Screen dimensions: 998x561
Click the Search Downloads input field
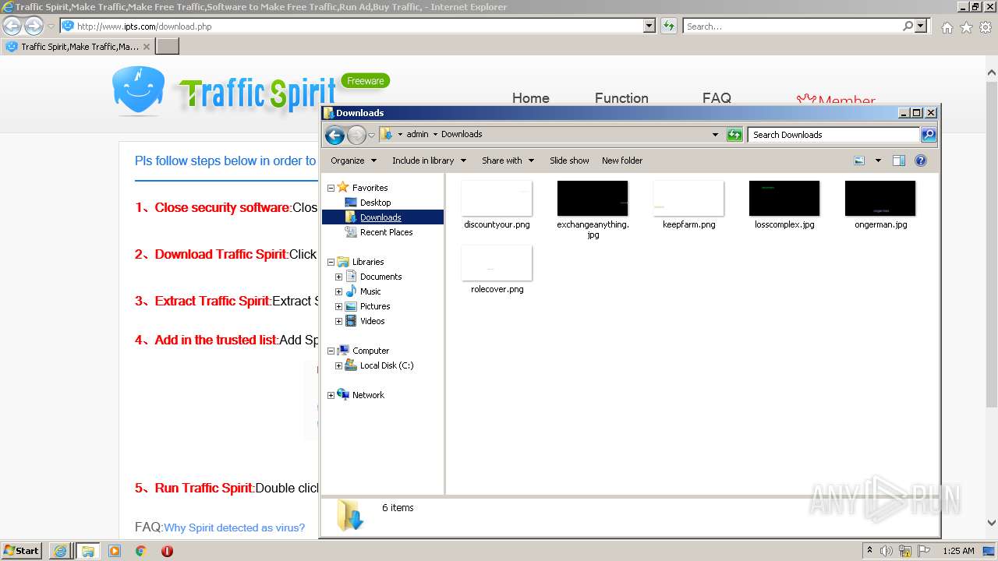(x=833, y=135)
